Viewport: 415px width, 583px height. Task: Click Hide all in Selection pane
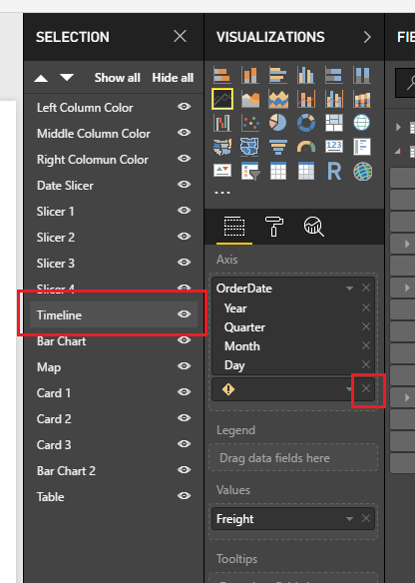pyautogui.click(x=173, y=78)
